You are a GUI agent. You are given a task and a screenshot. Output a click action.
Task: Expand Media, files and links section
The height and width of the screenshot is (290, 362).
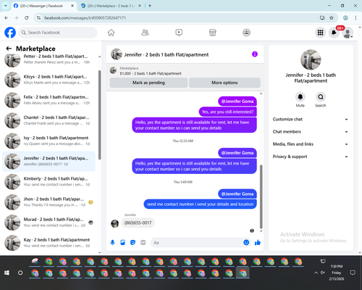311,144
